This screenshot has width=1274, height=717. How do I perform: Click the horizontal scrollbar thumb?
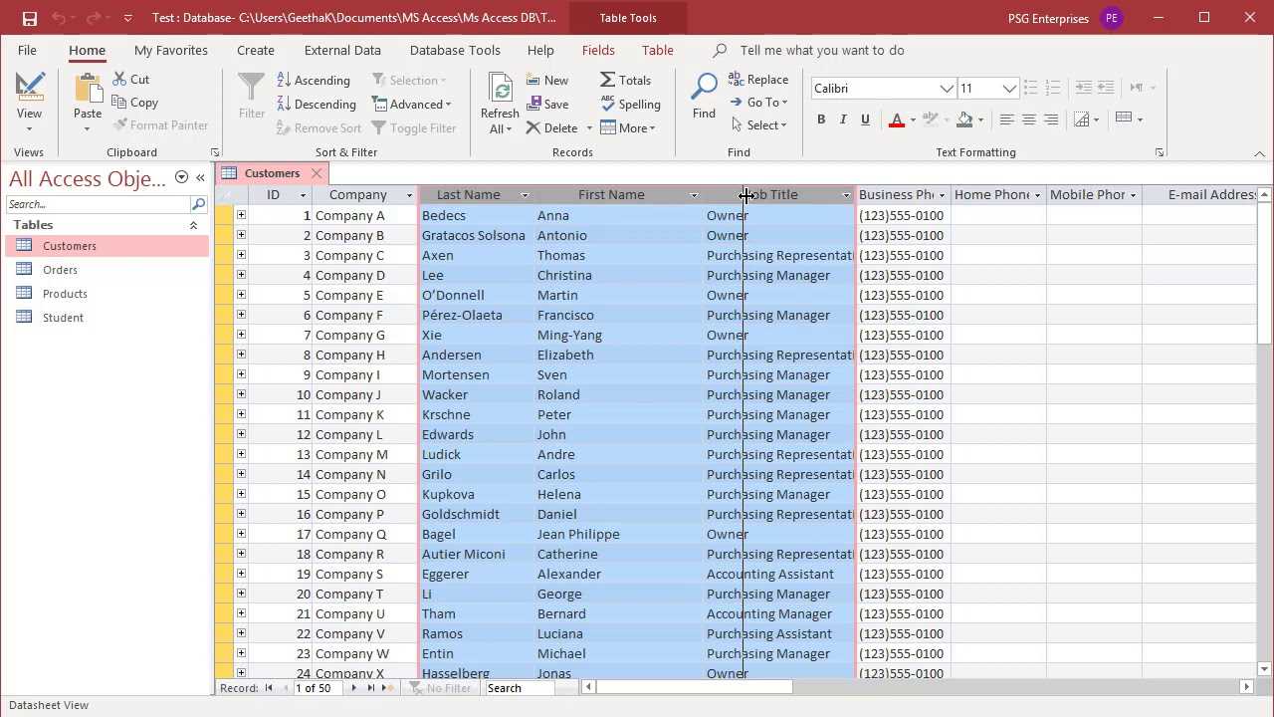[693, 687]
